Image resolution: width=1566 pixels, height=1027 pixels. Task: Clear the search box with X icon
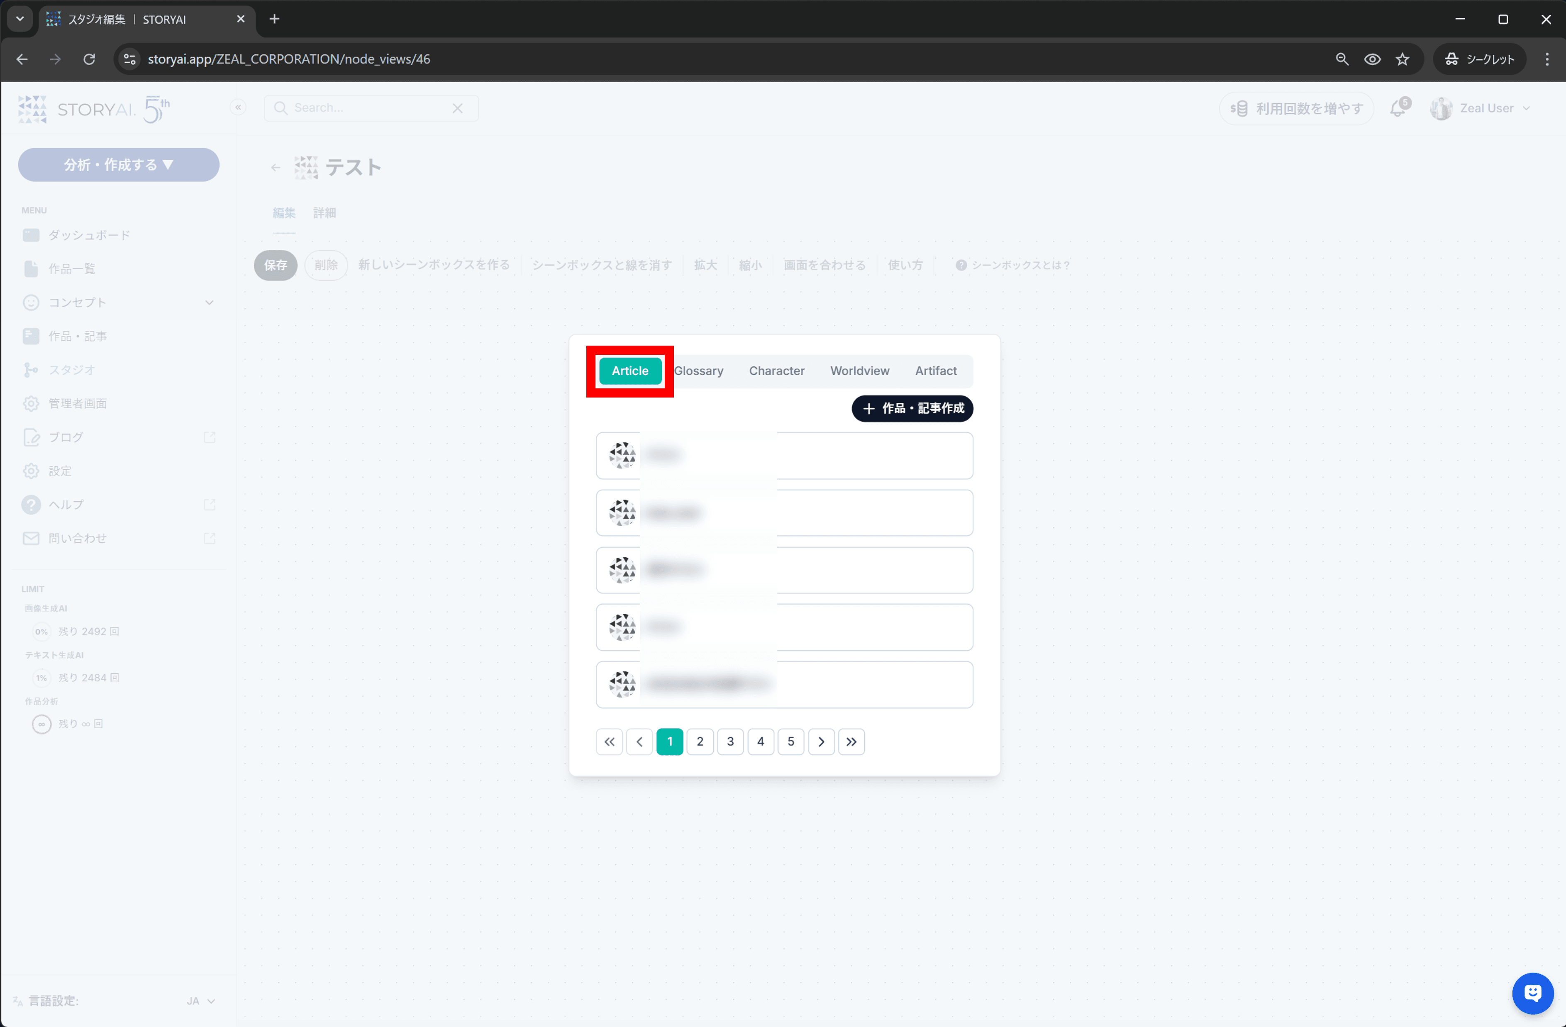[x=457, y=108]
